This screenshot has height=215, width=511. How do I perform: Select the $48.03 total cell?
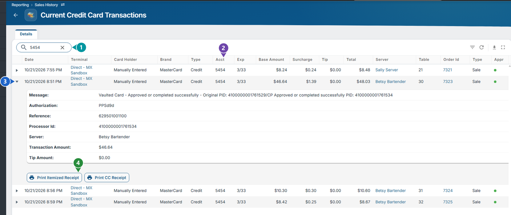point(363,81)
